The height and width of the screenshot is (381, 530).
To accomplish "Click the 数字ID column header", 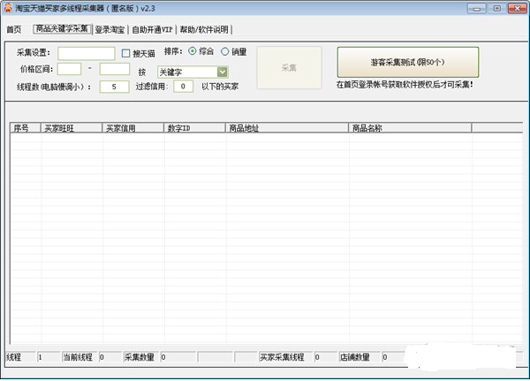I will tap(194, 128).
